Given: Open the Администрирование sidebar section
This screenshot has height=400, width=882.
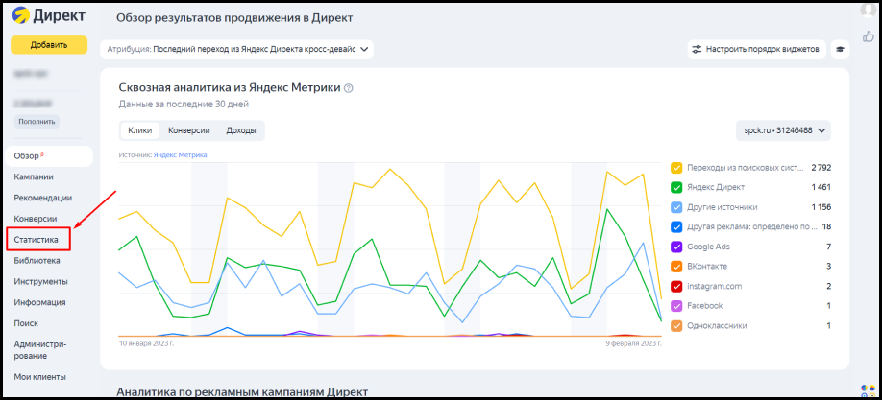Looking at the screenshot, I should (x=40, y=350).
